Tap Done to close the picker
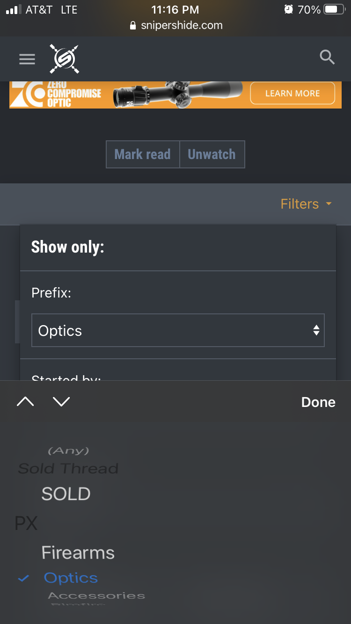The image size is (351, 624). (318, 402)
